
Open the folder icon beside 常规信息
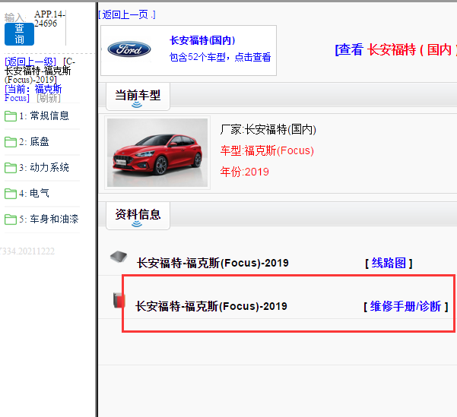pyautogui.click(x=11, y=116)
